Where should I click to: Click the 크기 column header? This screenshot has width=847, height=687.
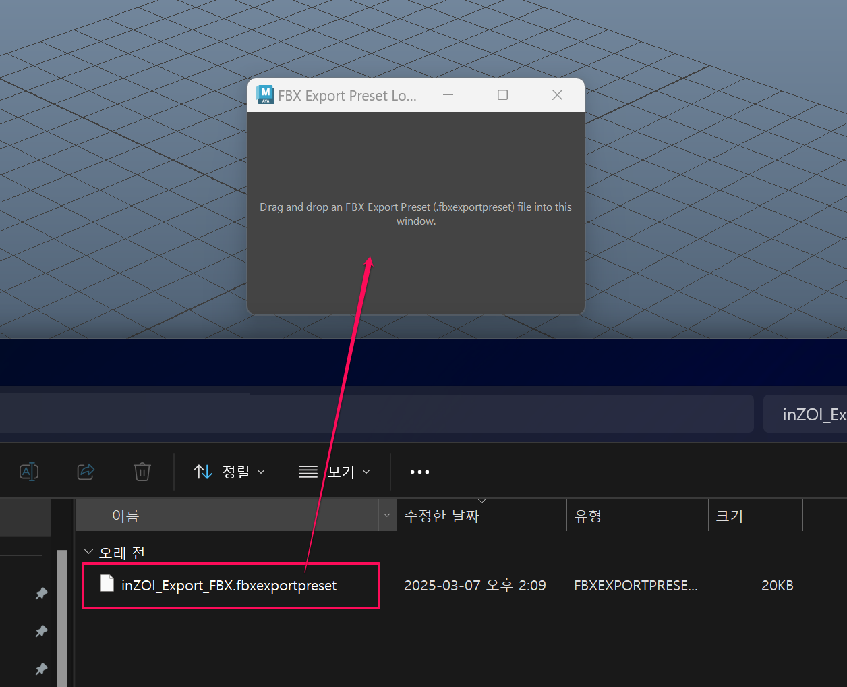coord(729,516)
